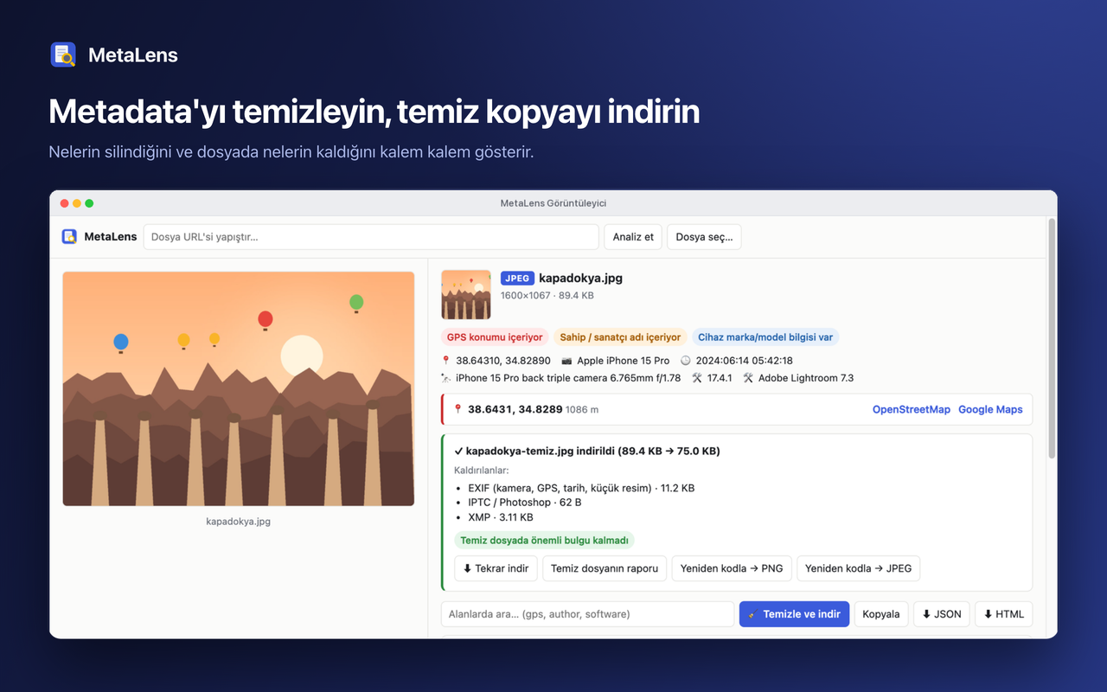Click the Temiz dosyada önemli bulgu kalmadı badge
The width and height of the screenshot is (1107, 692).
coord(544,541)
